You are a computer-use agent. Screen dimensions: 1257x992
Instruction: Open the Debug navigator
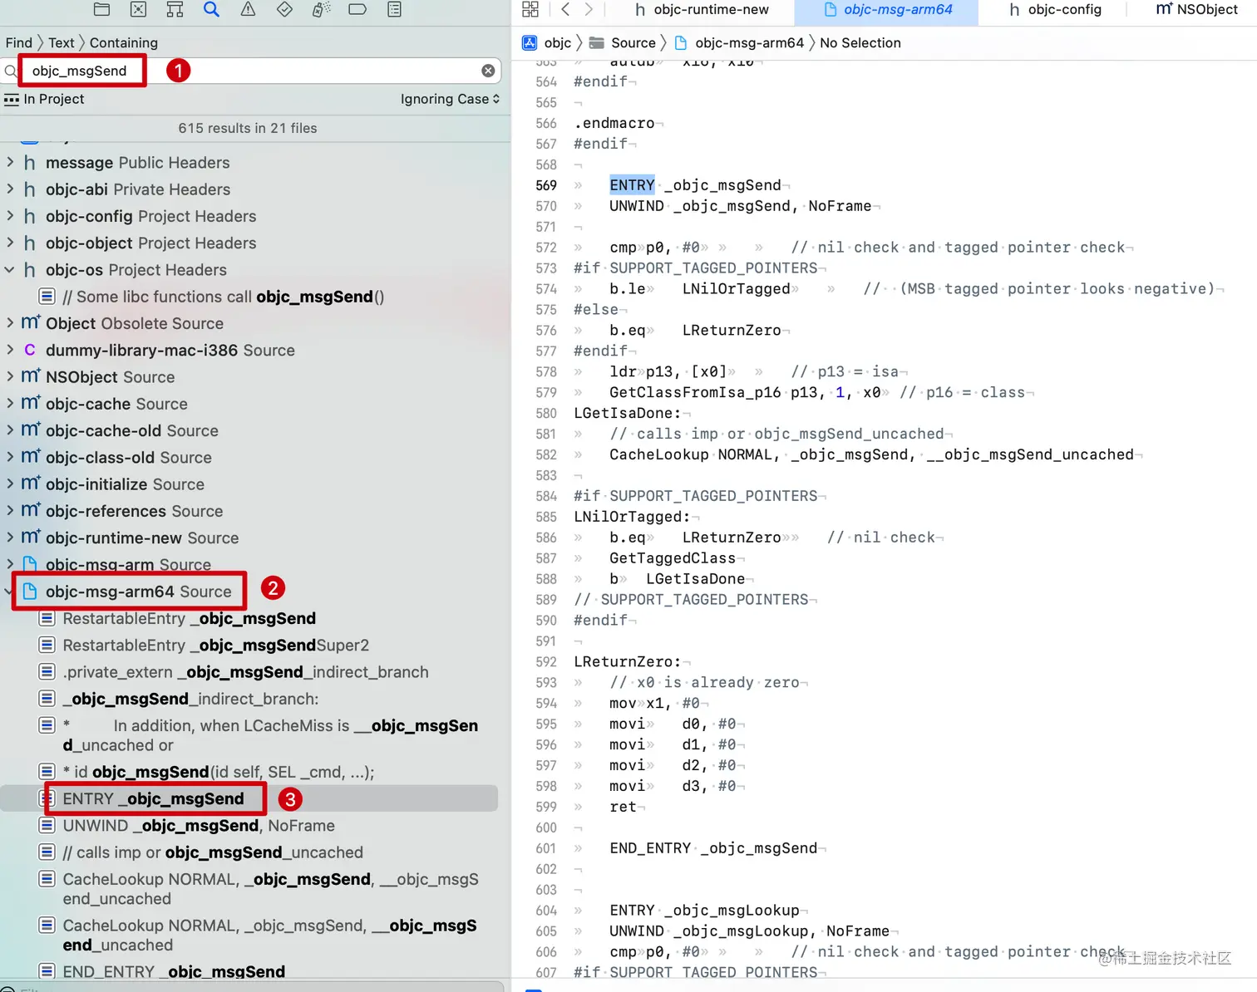pos(320,10)
